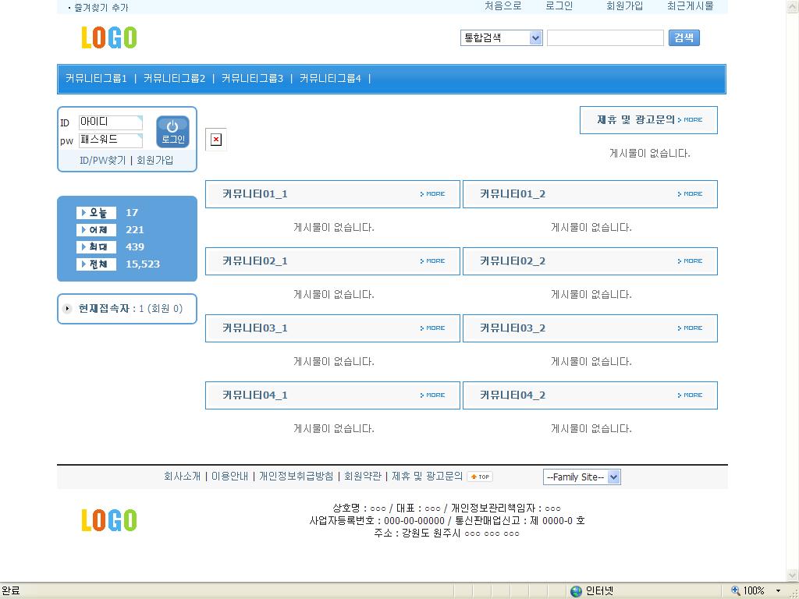Click the 회원가입 link in top menu
The image size is (799, 599).
point(624,6)
